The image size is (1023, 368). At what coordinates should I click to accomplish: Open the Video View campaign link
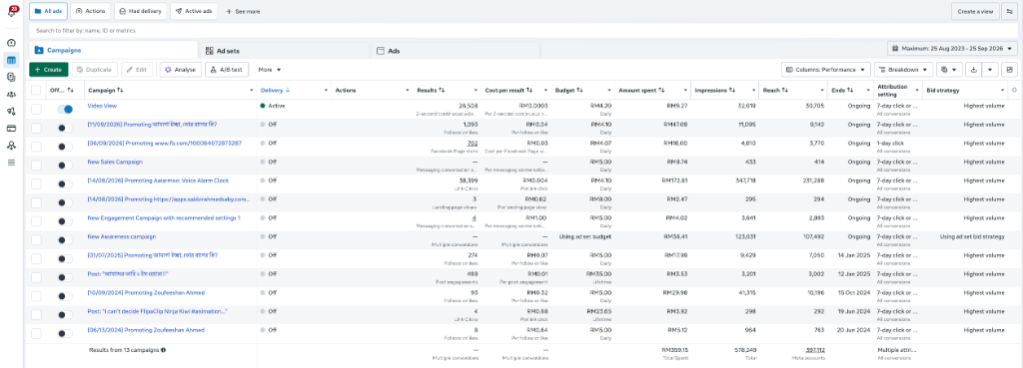tap(102, 106)
